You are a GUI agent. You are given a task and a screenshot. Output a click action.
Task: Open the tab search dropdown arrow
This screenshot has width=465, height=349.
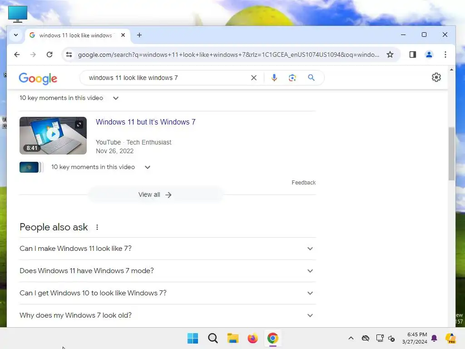[16, 35]
